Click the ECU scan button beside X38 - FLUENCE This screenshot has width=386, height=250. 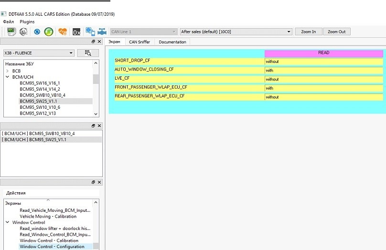tap(88, 53)
